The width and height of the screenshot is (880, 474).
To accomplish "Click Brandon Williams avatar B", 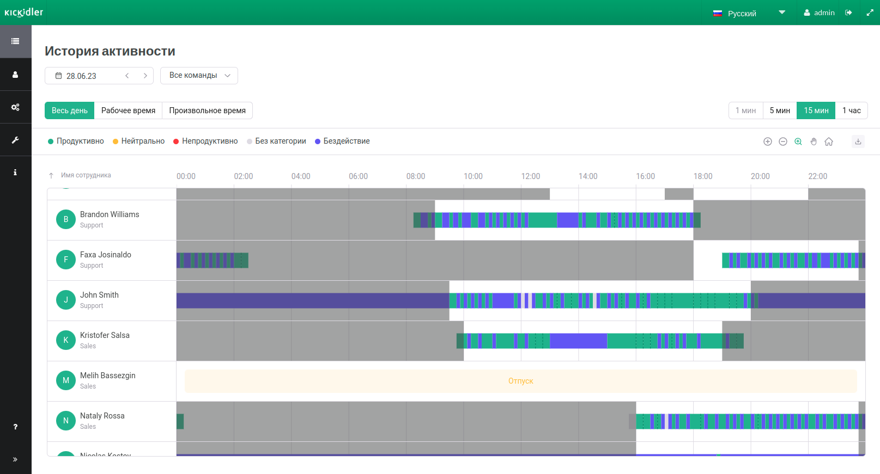I will [66, 219].
